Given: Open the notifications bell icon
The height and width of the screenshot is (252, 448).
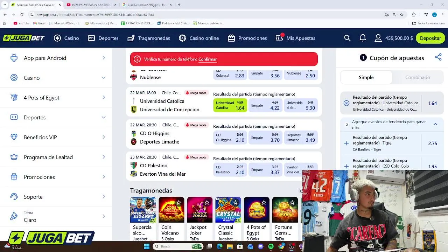Looking at the screenshot, I should pyautogui.click(x=363, y=38).
